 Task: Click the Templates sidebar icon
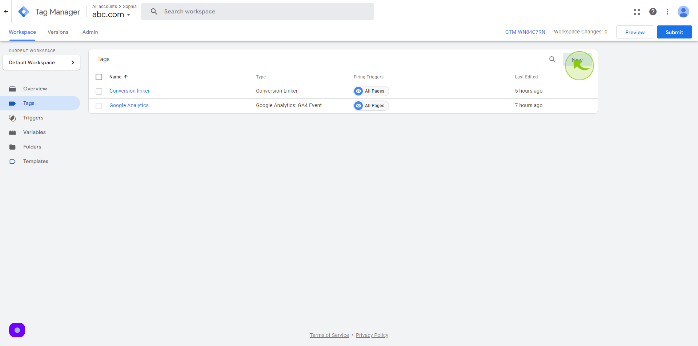point(12,162)
